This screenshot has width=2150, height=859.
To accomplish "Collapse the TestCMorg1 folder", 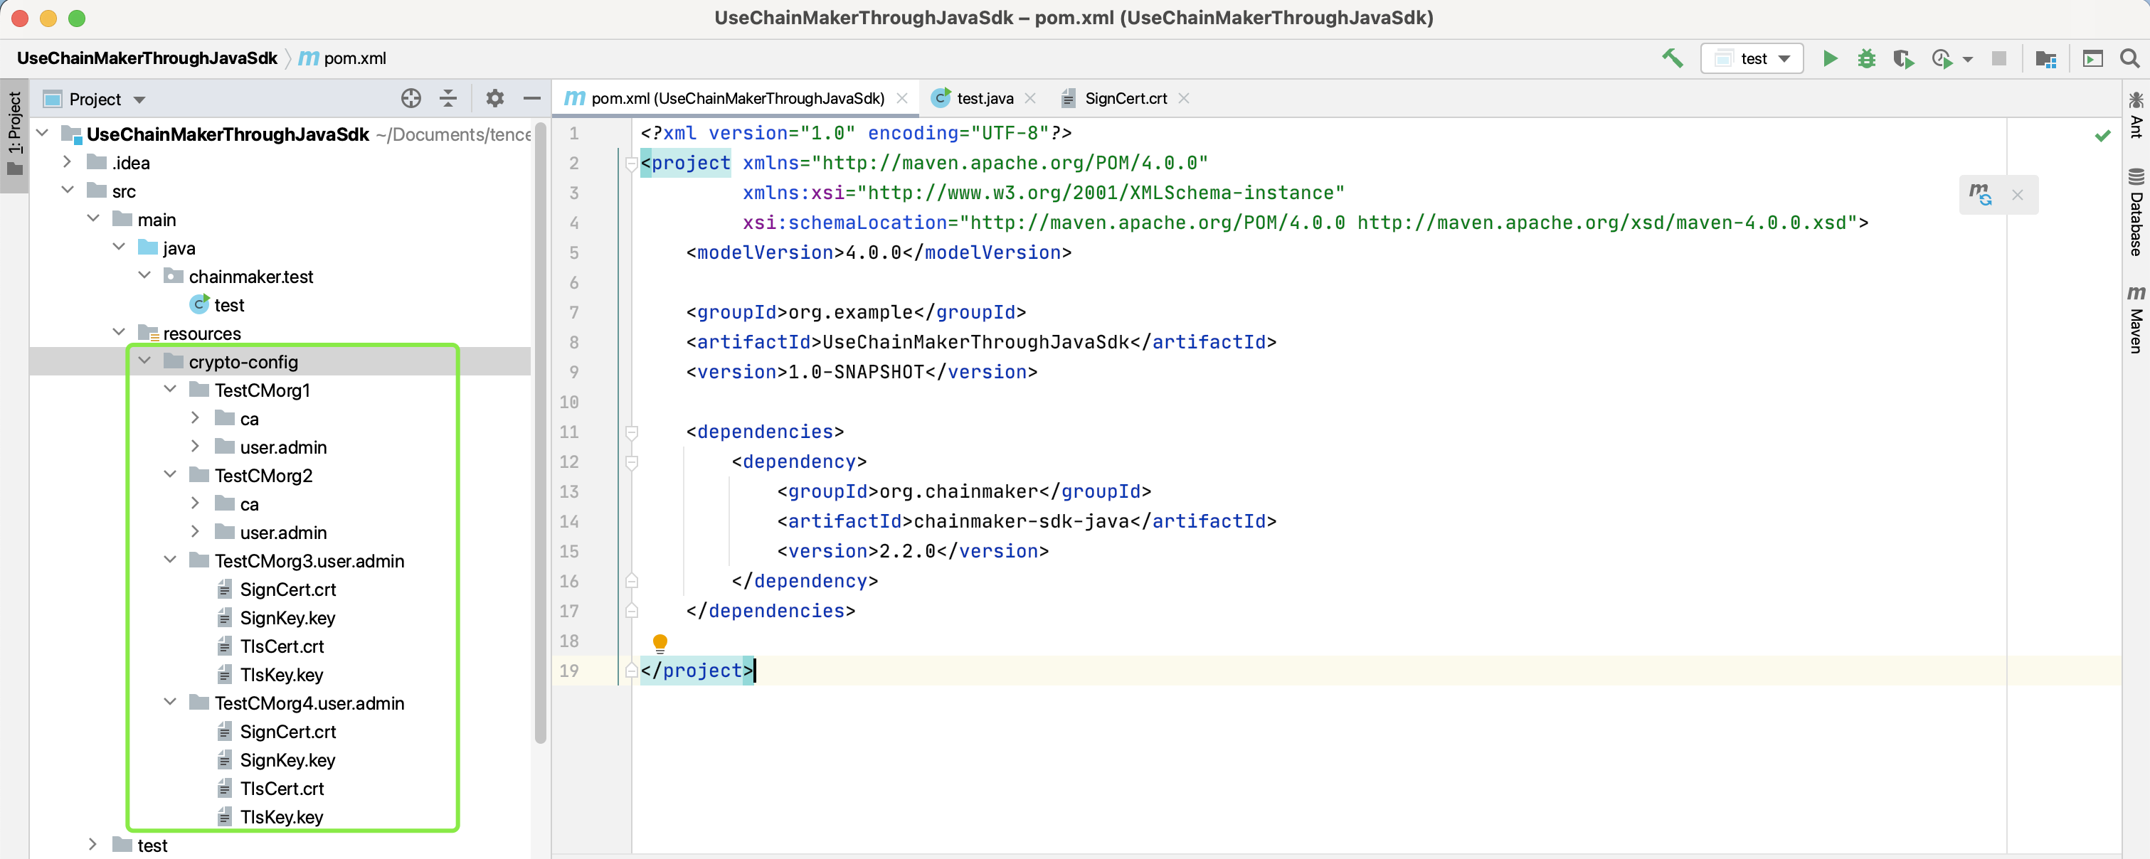I will (x=170, y=390).
